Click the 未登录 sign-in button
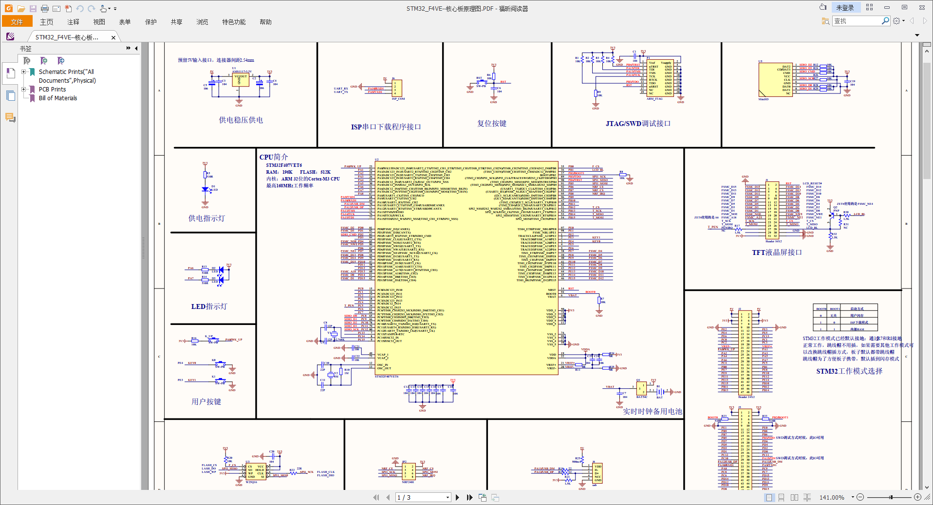 point(845,8)
